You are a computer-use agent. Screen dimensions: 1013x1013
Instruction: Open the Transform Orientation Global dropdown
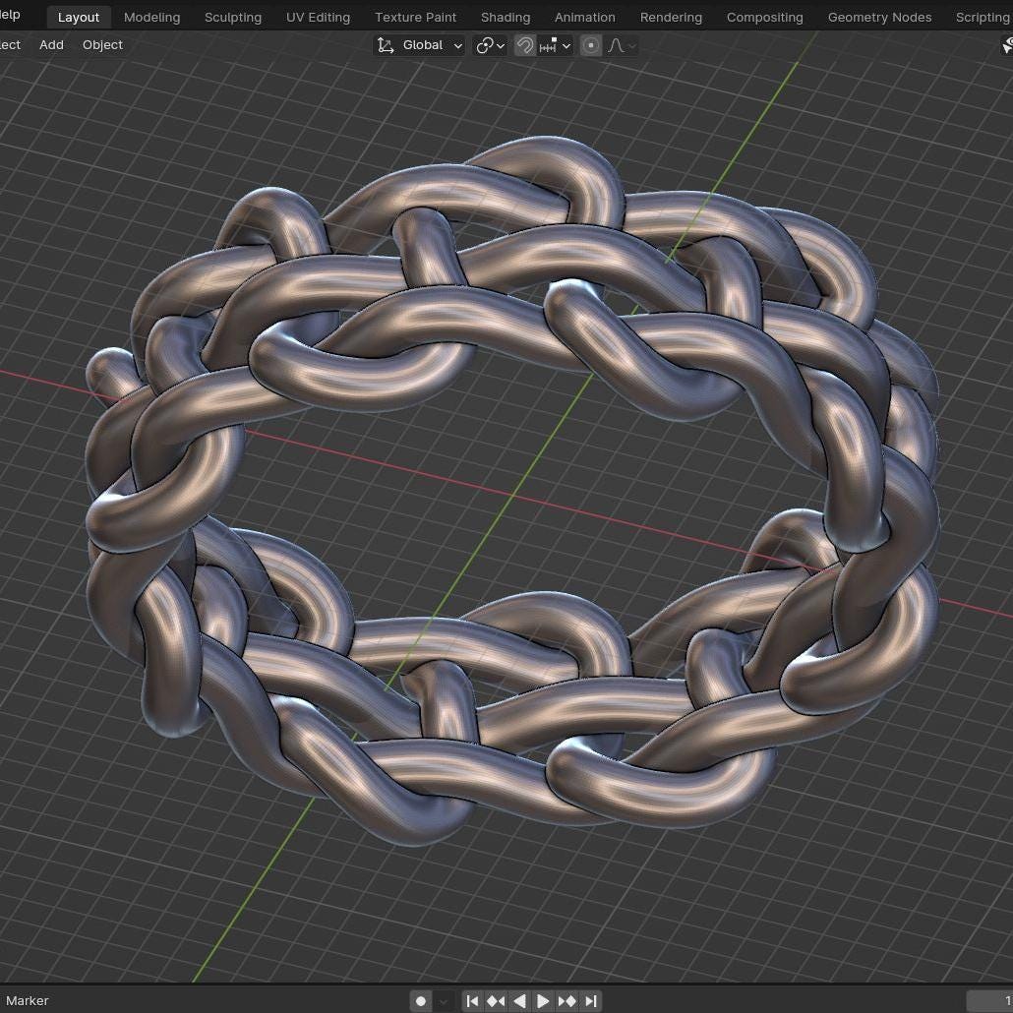(x=419, y=45)
